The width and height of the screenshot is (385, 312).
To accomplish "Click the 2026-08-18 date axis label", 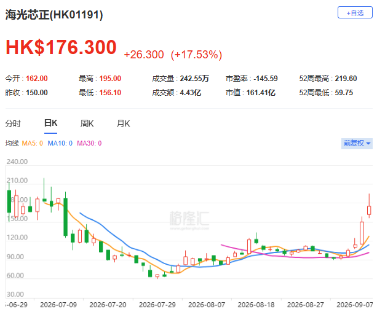I will (x=256, y=305).
